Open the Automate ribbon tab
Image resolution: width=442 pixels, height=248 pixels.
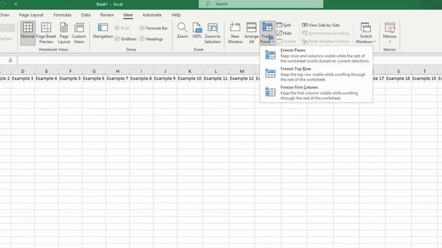[152, 15]
